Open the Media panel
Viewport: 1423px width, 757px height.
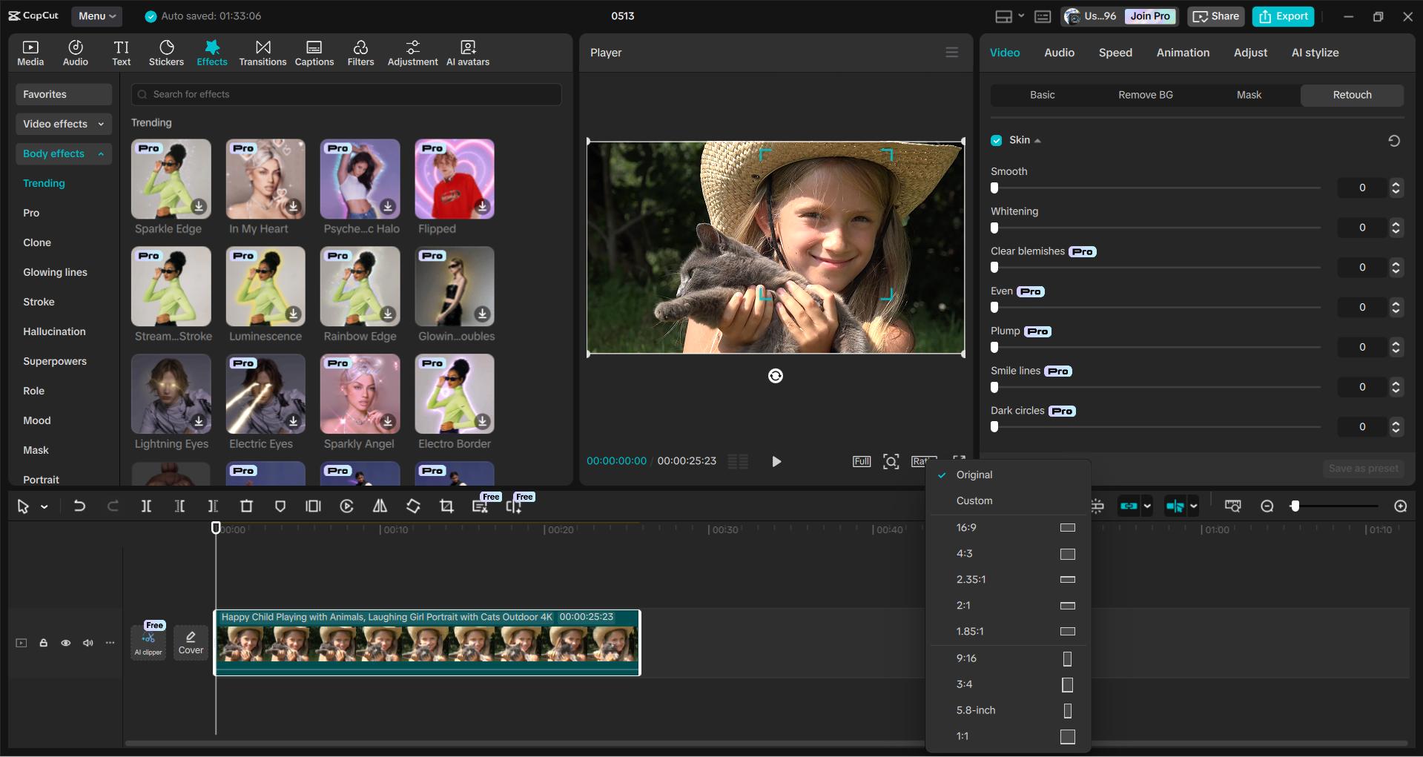pyautogui.click(x=30, y=52)
